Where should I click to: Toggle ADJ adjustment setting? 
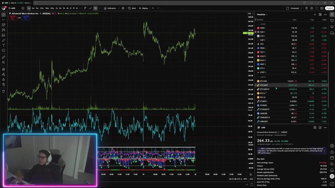pos(251,179)
